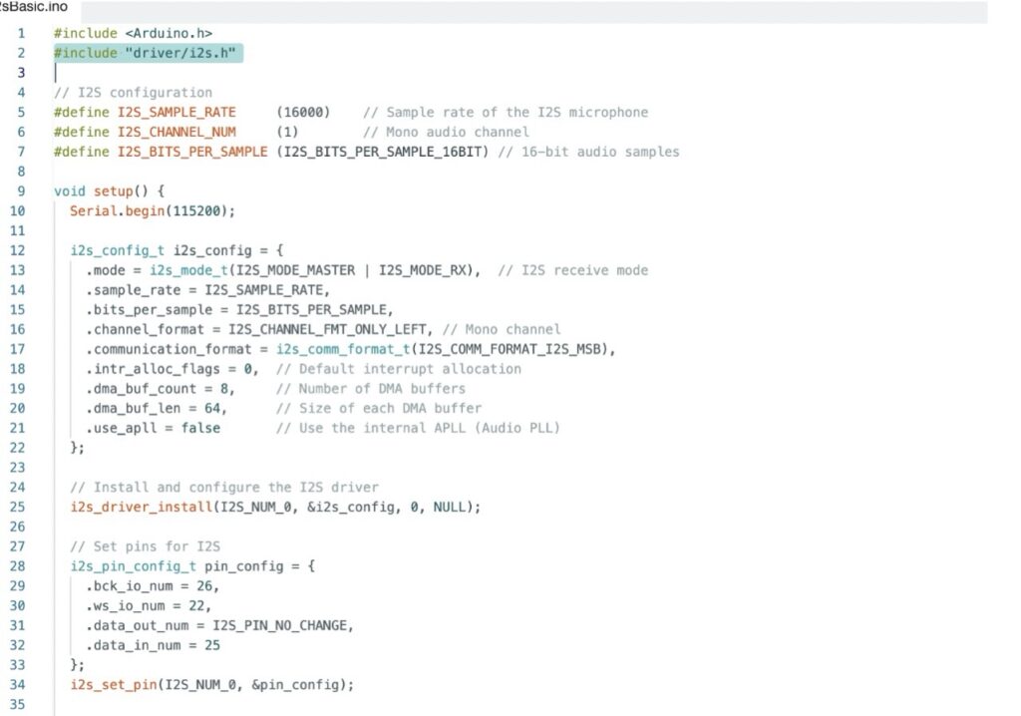Click the .bck_io_num = 26 assignment
The height and width of the screenshot is (716, 1021).
point(148,585)
